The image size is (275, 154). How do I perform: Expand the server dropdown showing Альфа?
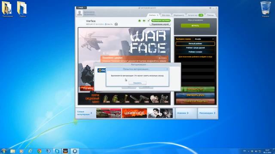pyautogui.click(x=204, y=39)
